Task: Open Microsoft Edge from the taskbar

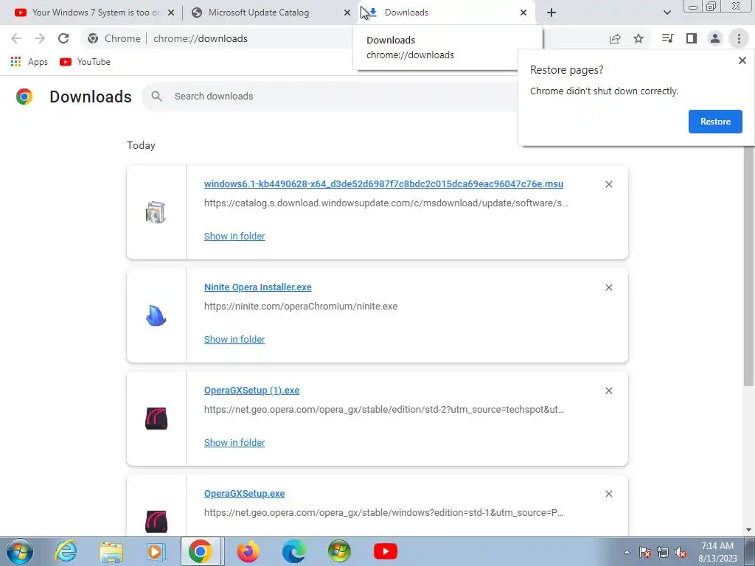Action: coord(293,551)
